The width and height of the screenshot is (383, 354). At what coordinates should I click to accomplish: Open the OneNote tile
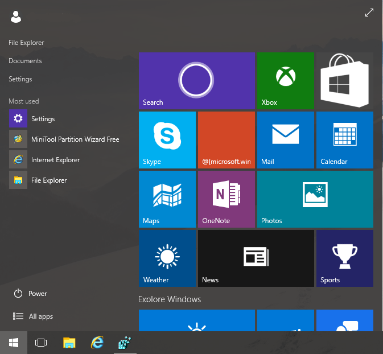(x=226, y=199)
